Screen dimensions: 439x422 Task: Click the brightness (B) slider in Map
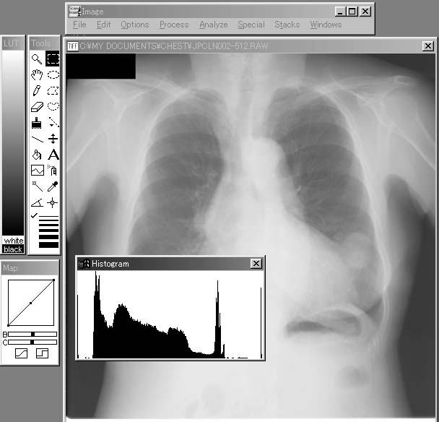tap(32, 334)
